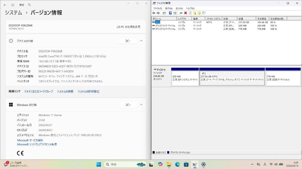Screen dimensions: 302x169
Task: Click the yellow folder icon with green arrow
Action: point(195,13)
